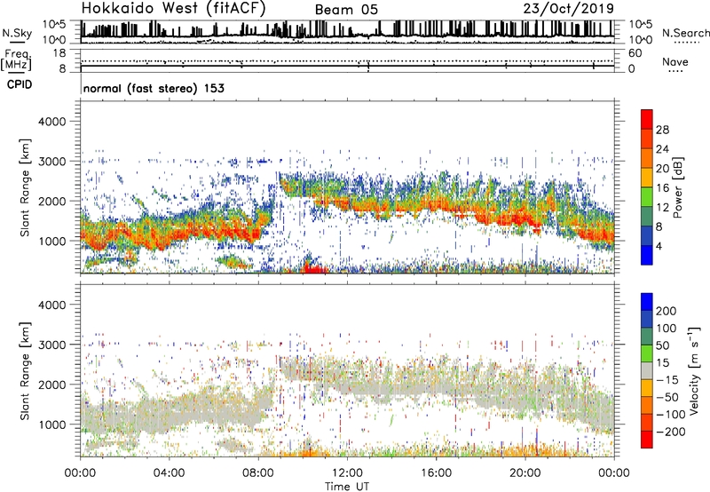Click the "08:00" time tick label
Image resolution: width=710 pixels, height=492 pixels.
pyautogui.click(x=258, y=473)
